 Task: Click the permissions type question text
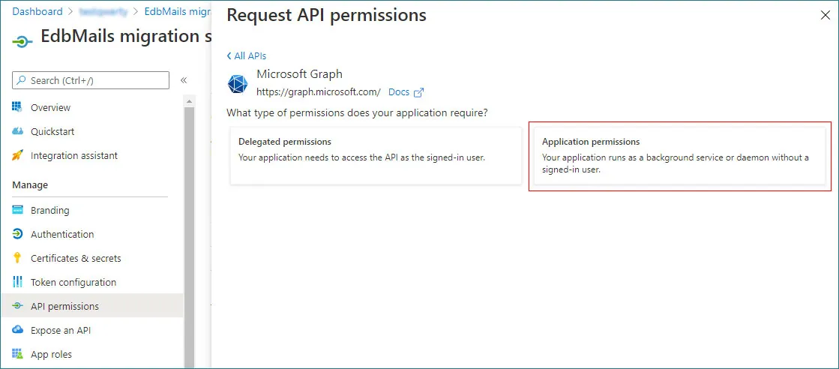coord(357,113)
